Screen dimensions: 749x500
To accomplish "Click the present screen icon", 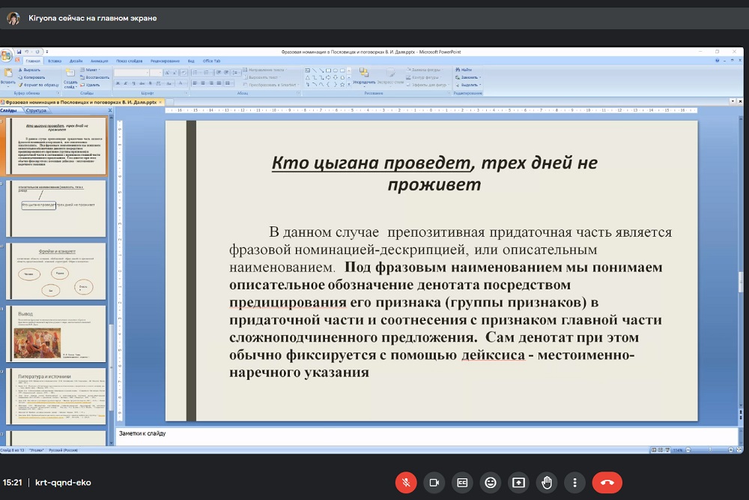I will [x=518, y=482].
